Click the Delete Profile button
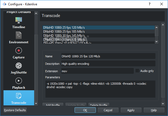The image size is (168, 116). [99, 104]
